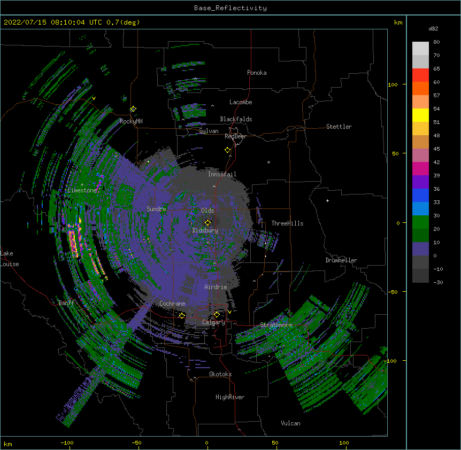Click the Sylvan label
Image resolution: width=461 pixels, height=450 pixels.
point(209,131)
